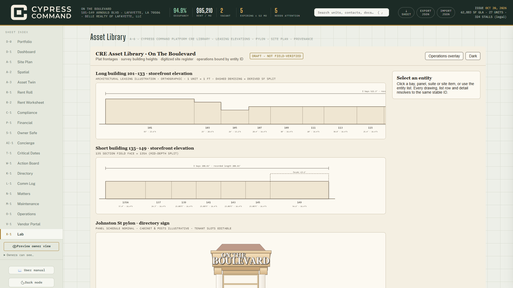Open the Concierge AI sheet
The height and width of the screenshot is (288, 513).
click(x=32, y=143)
